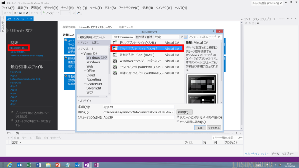Click the Save All toolbar icon
299x168 pixels.
point(27,13)
